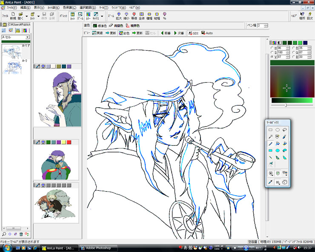This screenshot has width=315, height=252.
Task: Open the 編集(E) menu
Action: click(x=25, y=8)
